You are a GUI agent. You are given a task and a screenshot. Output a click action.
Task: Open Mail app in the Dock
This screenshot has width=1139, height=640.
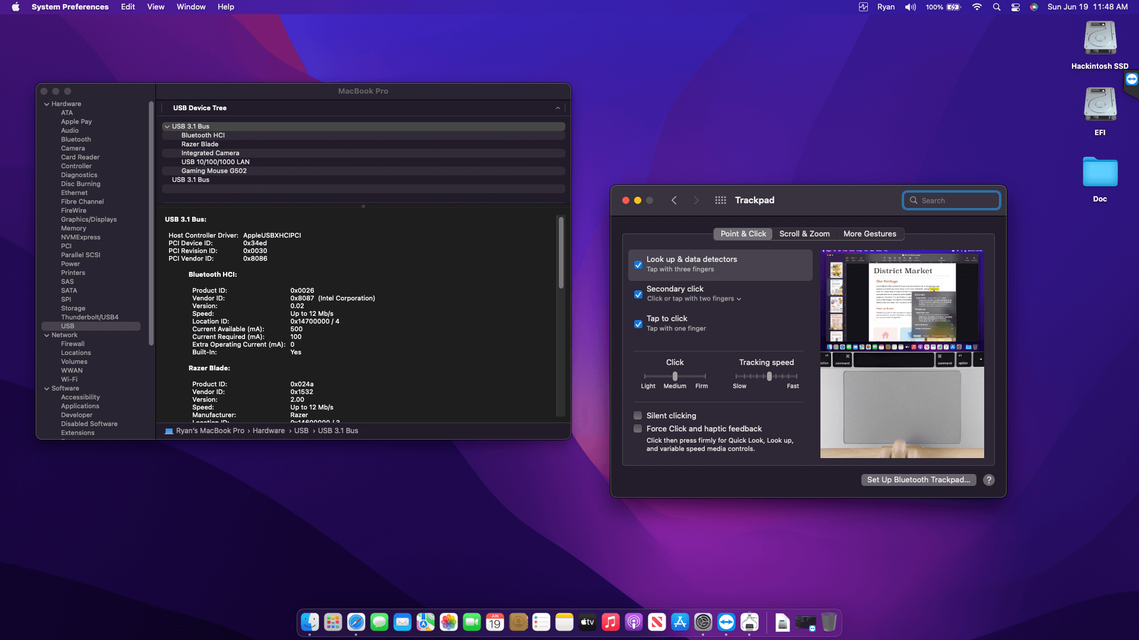402,622
